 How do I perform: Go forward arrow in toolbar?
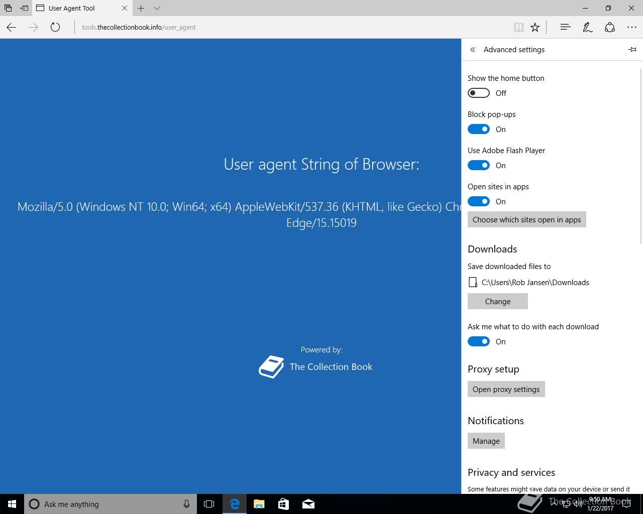click(34, 27)
